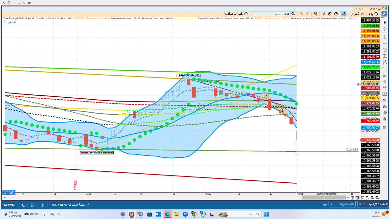Screen dimensions: 390x219
Task: Click the 10,240.50 price line label
Action: click(x=351, y=150)
